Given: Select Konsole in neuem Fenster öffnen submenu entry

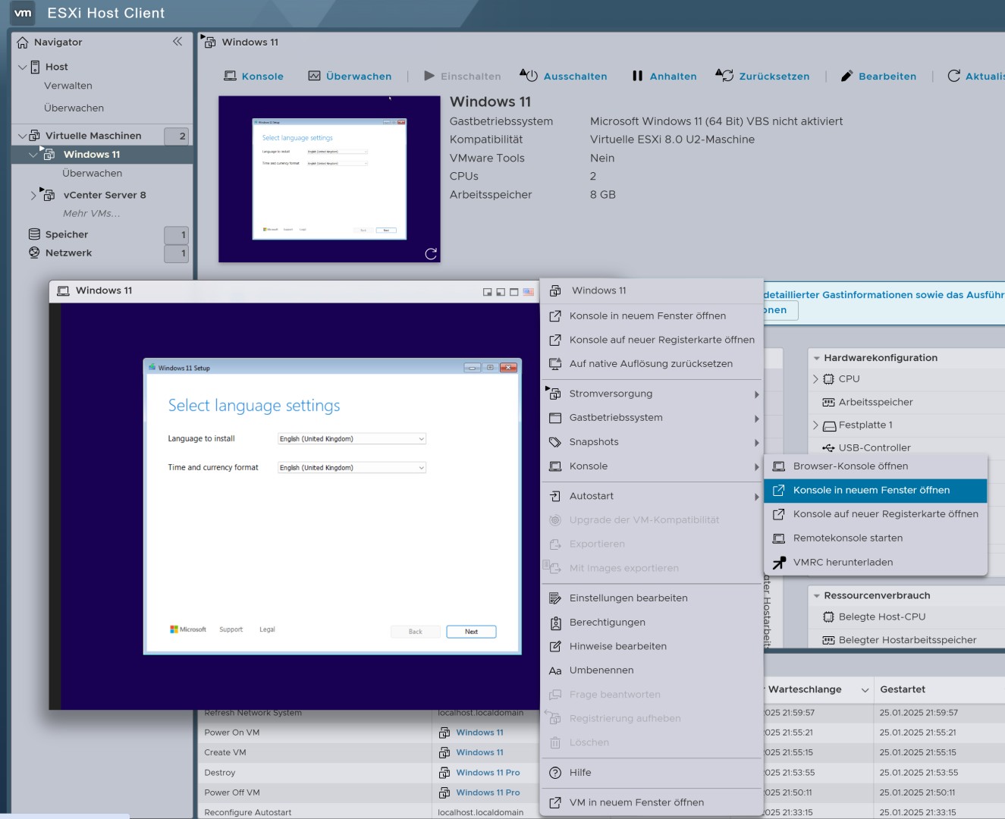Looking at the screenshot, I should click(875, 491).
